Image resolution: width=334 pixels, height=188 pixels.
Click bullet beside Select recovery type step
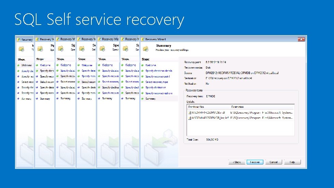(x=143, y=82)
